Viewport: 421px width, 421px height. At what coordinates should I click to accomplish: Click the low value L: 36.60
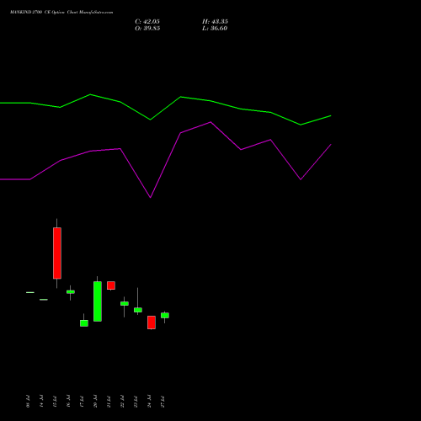coord(215,29)
